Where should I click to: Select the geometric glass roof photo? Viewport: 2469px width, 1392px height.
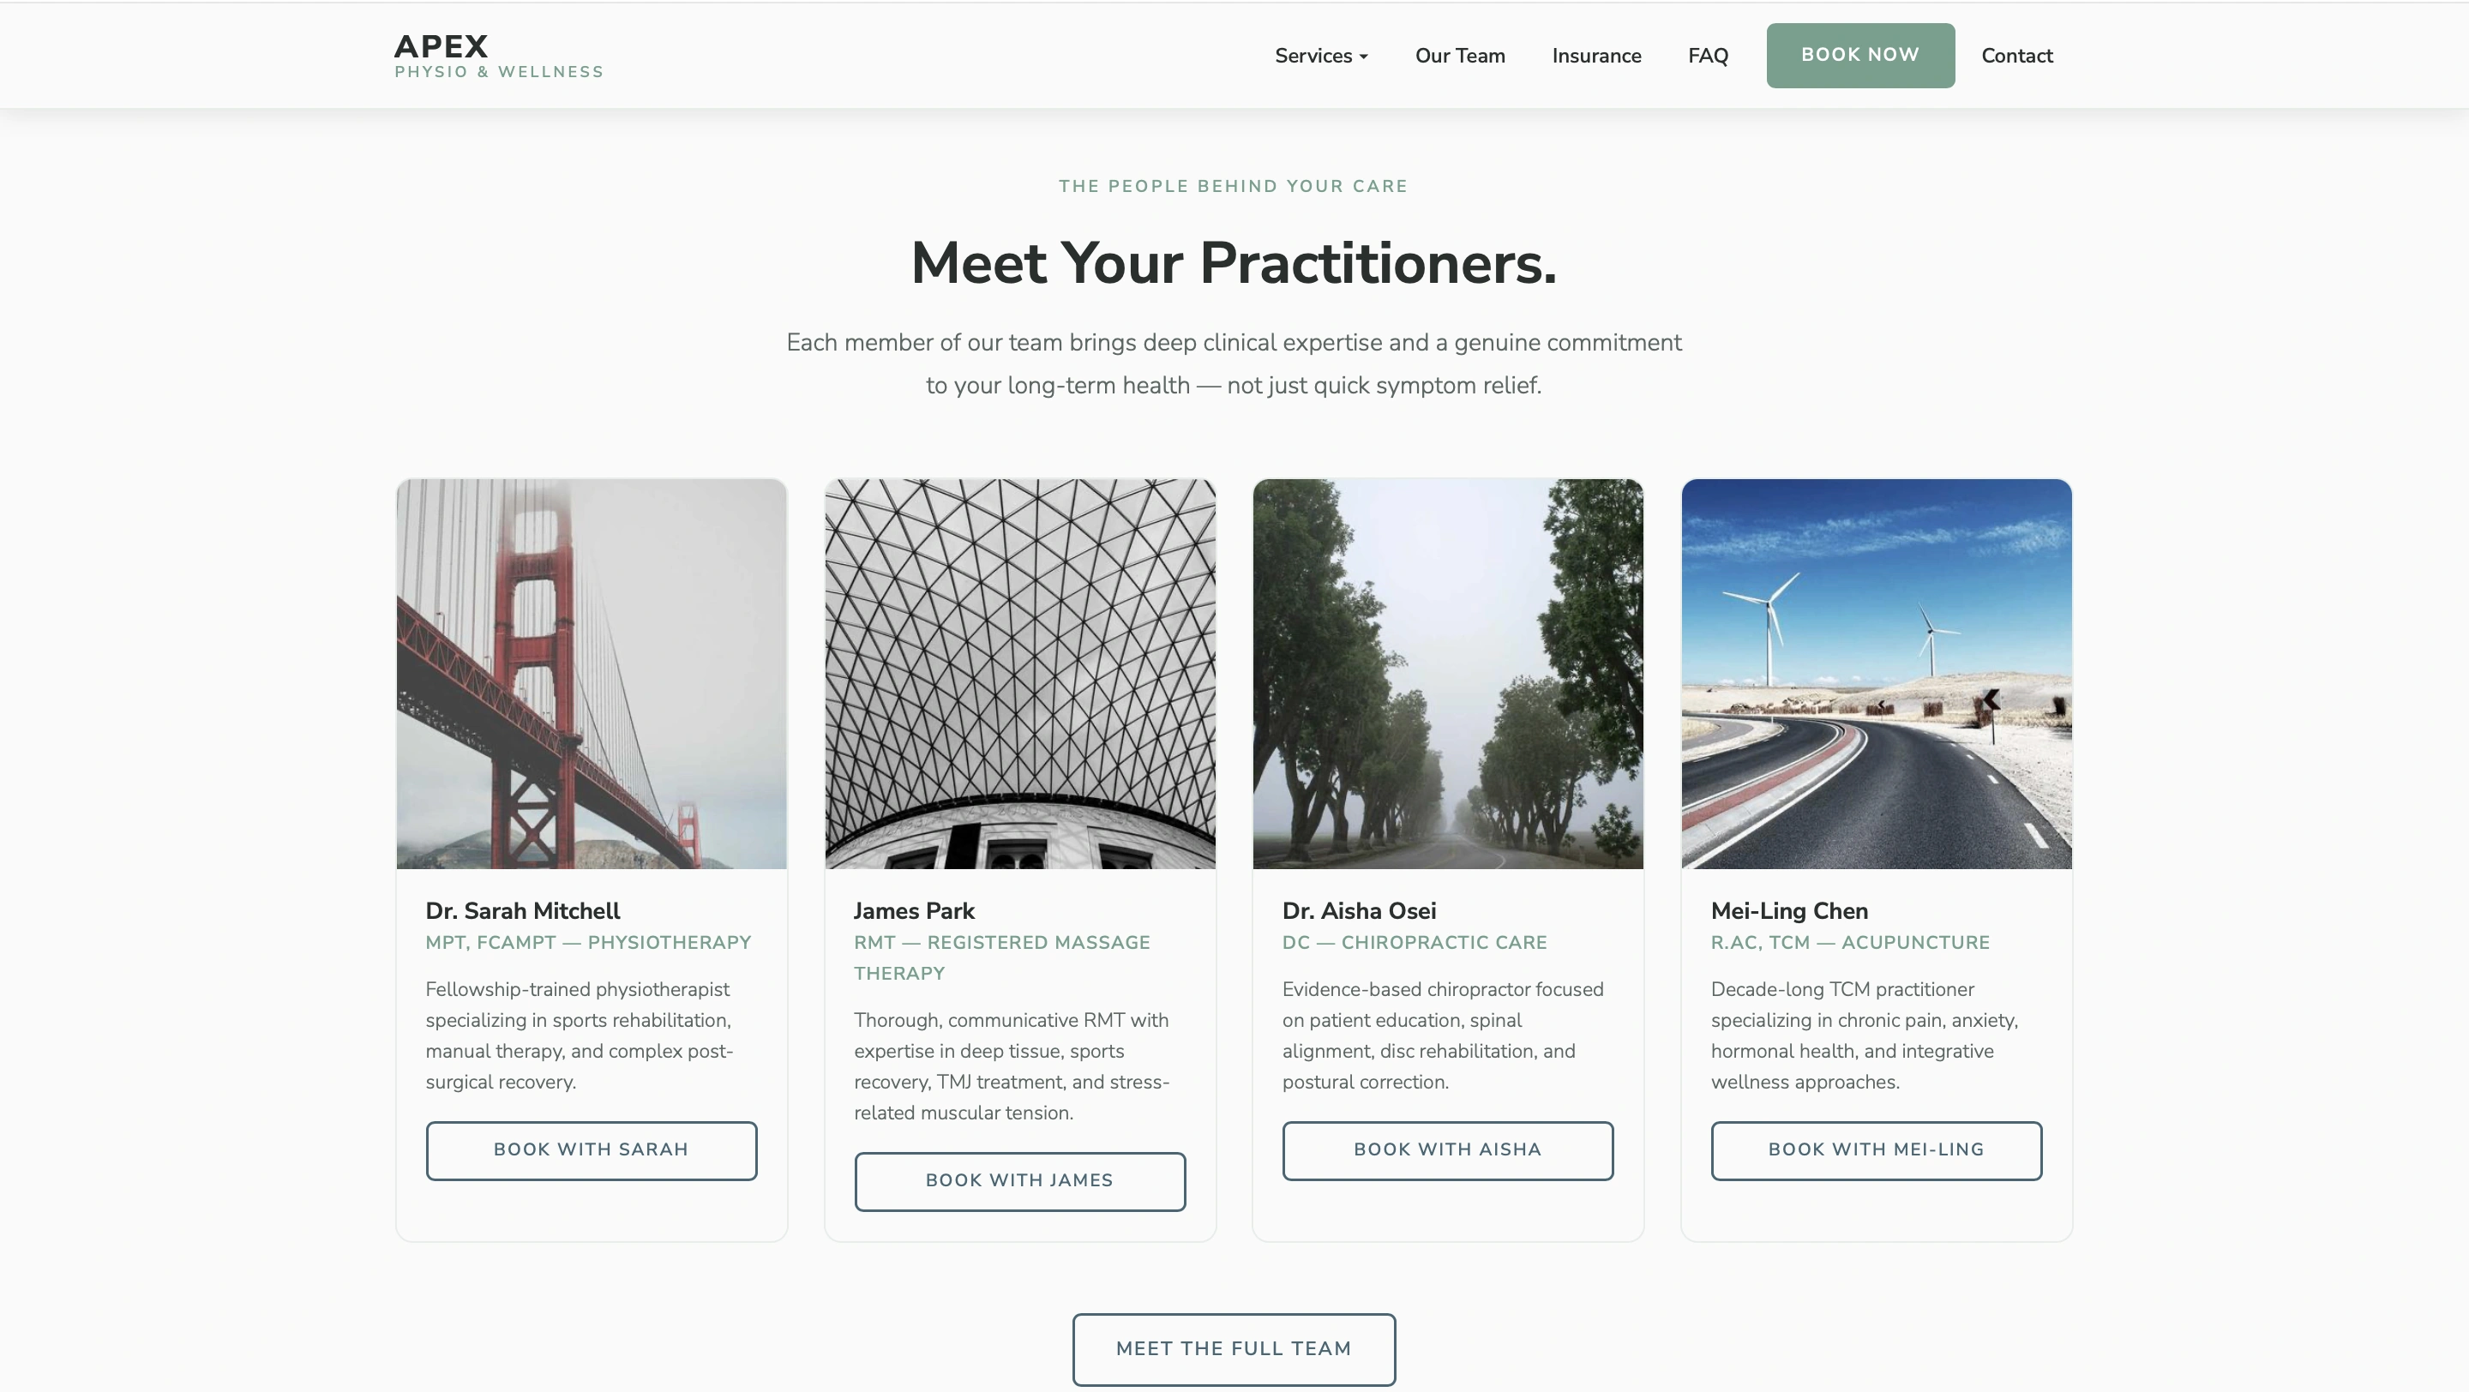(x=1020, y=674)
